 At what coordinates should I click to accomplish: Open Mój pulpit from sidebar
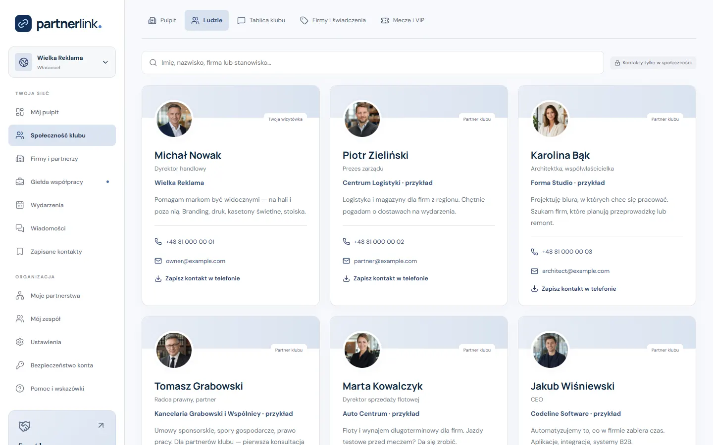(x=62, y=112)
